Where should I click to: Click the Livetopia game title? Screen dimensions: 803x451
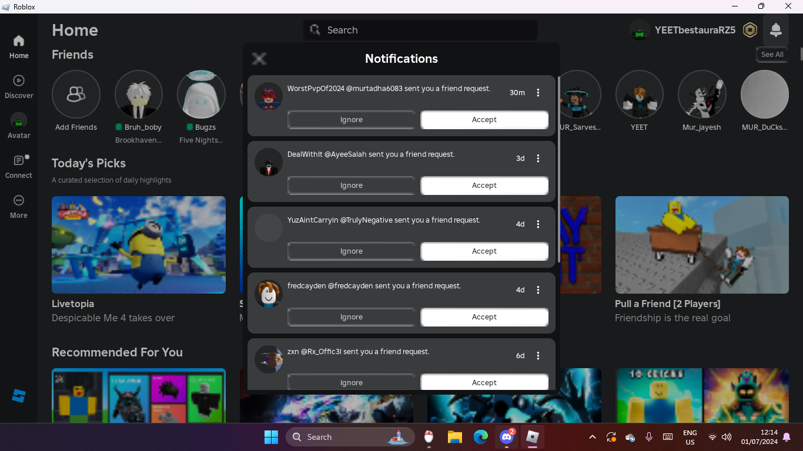(73, 304)
